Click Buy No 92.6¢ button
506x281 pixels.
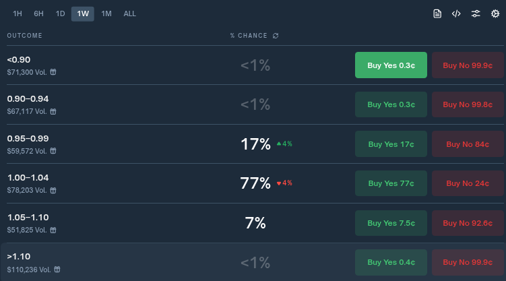coord(468,223)
